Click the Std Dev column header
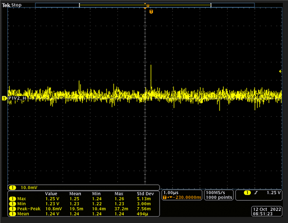 pos(145,194)
